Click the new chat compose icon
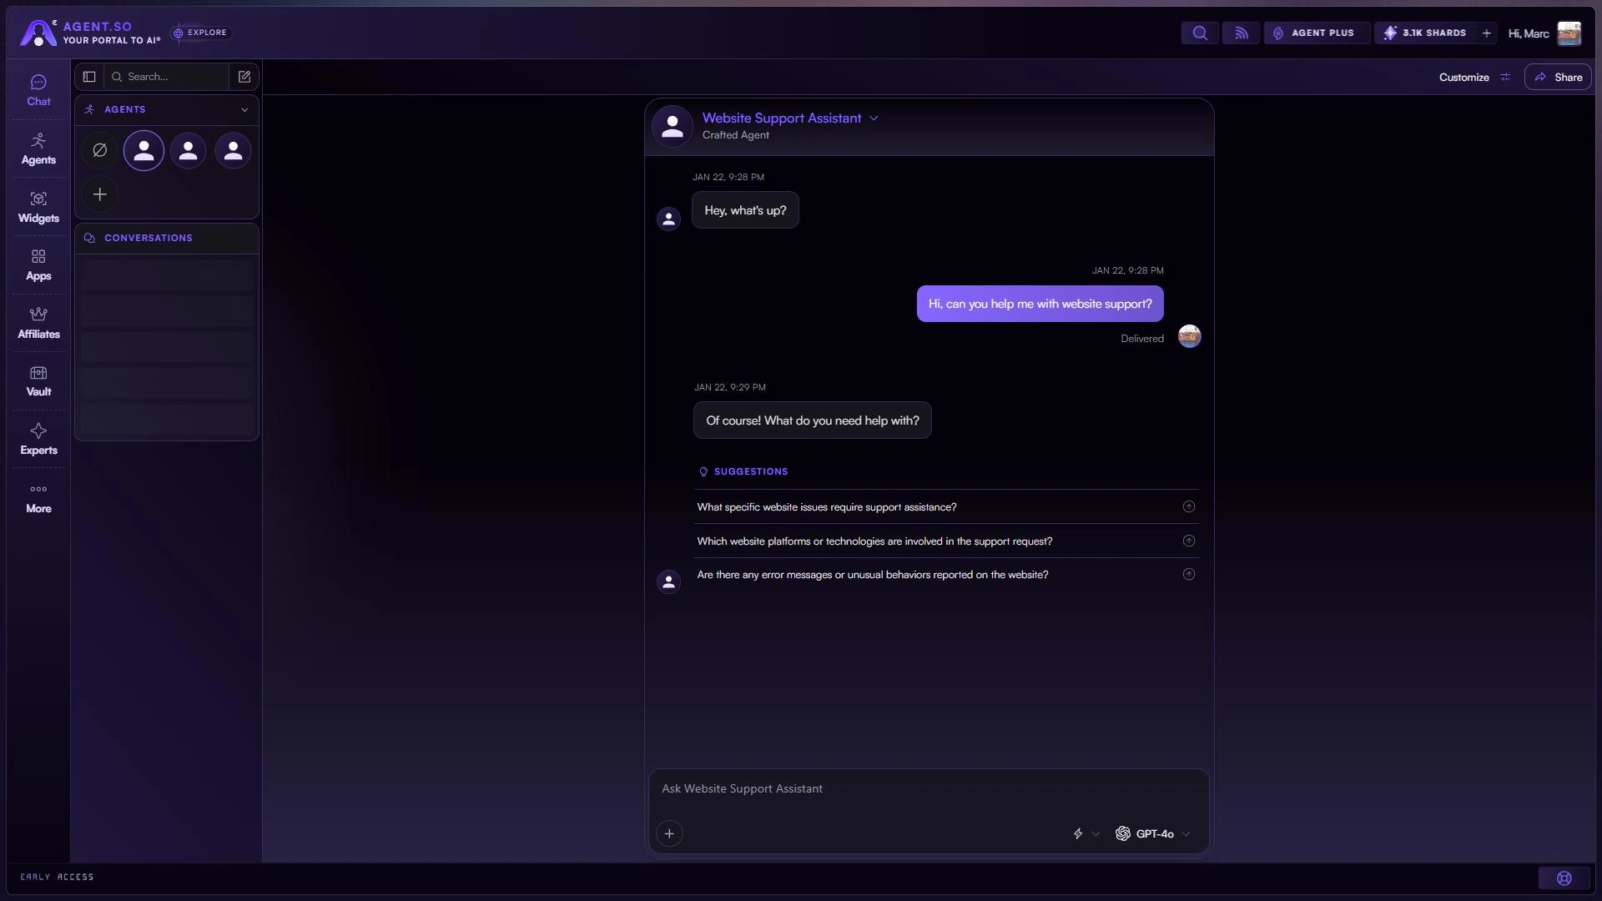This screenshot has width=1602, height=901. [244, 77]
